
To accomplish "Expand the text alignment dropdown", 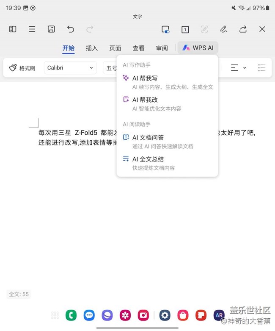I will tap(238, 68).
